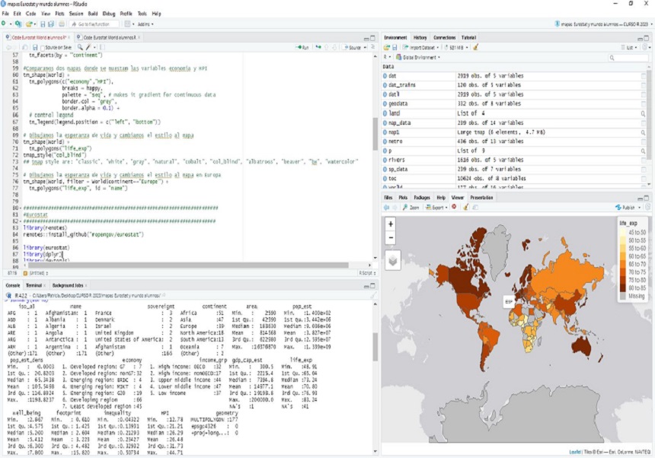Image resolution: width=655 pixels, height=458 pixels.
Task: Zoom out on the map with minus
Action: coord(391,237)
